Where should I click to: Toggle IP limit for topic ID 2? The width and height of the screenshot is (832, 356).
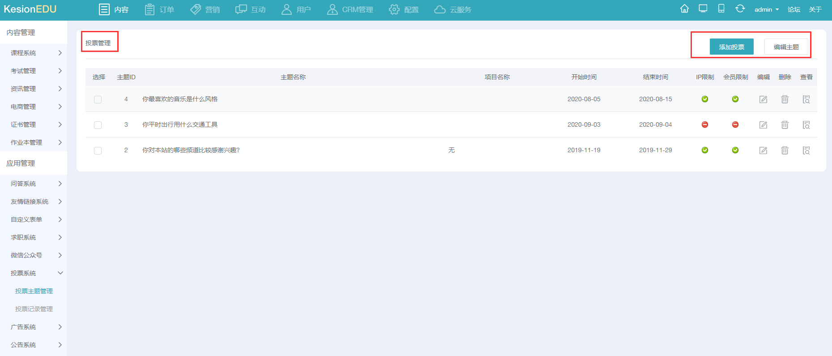705,150
